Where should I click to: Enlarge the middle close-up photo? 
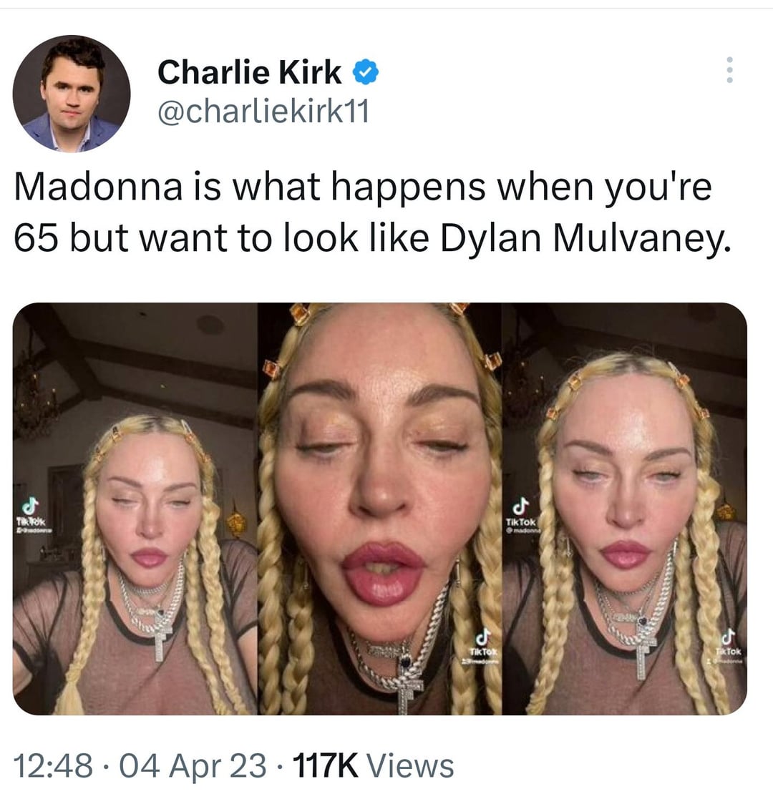coord(380,509)
